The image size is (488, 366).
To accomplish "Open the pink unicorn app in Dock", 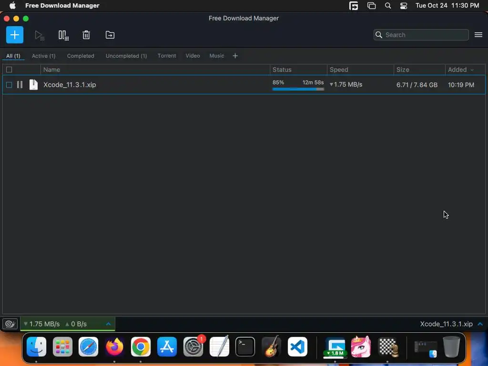I will (361, 346).
